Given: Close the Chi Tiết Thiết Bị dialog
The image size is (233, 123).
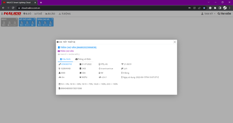Looking at the screenshot, I should (x=175, y=42).
